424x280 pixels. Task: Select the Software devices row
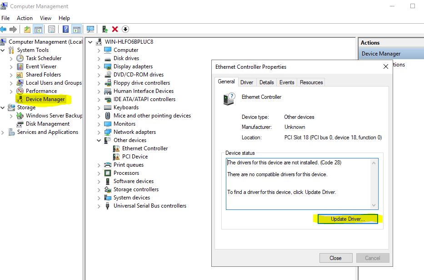pos(133,181)
